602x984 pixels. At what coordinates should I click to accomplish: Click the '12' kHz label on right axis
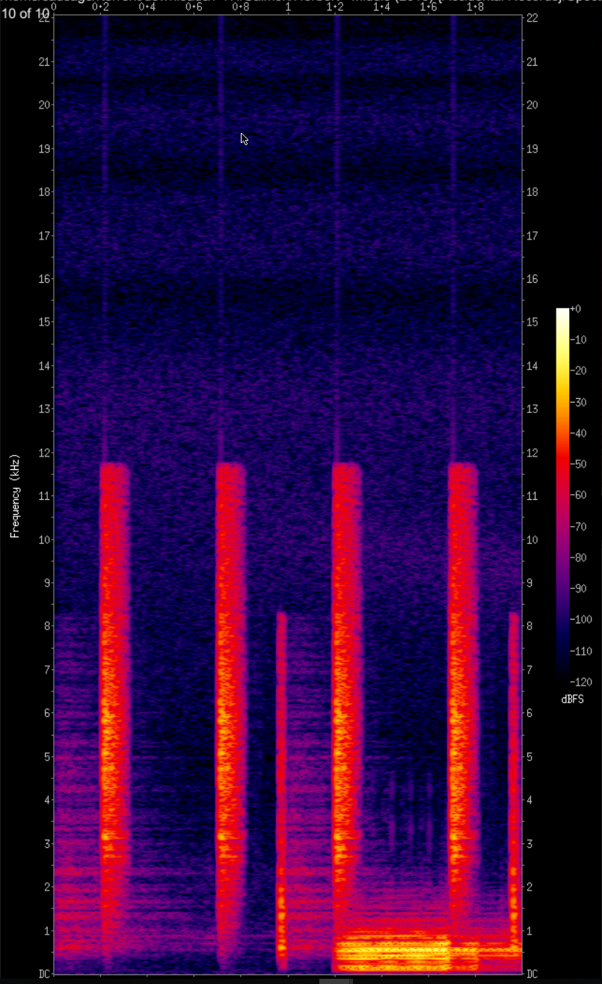(532, 452)
